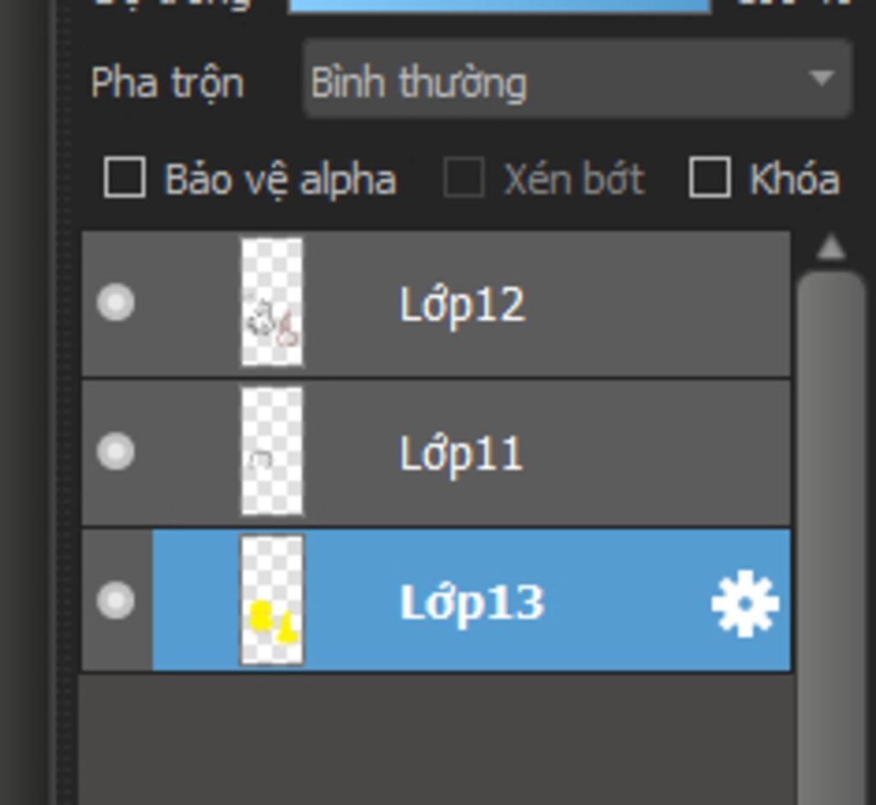Viewport: 876px width, 805px height.
Task: Click empty area below the layer list
Action: 435,738
